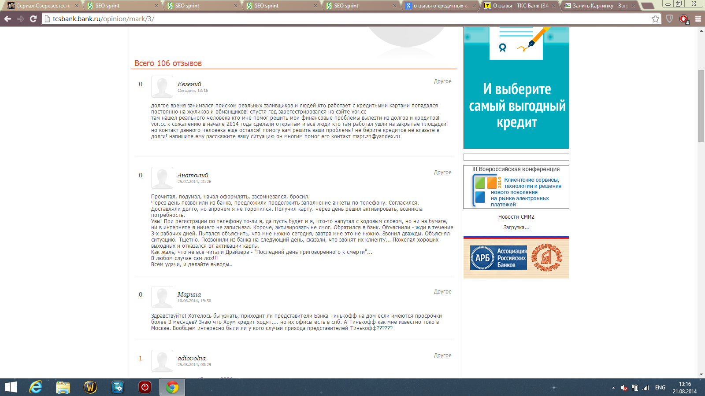The width and height of the screenshot is (705, 396).
Task: Close the Сериал Сверхъестественное tab
Action: pyautogui.click(x=76, y=6)
